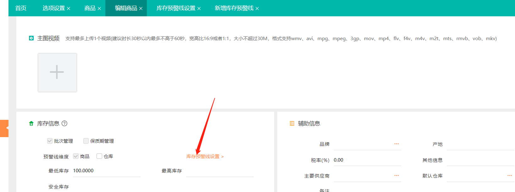
Task: Click the help icon beside 库存信息
Action: tap(64, 123)
